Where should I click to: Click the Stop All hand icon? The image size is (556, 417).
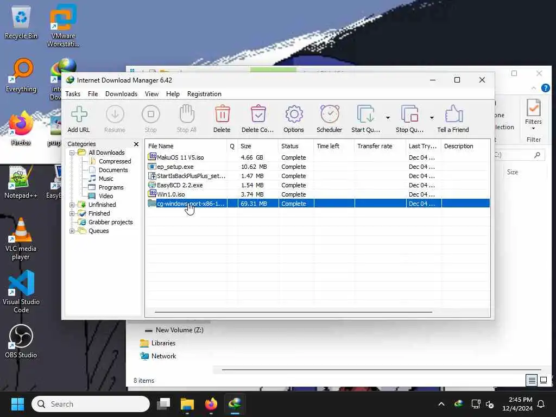(x=187, y=115)
